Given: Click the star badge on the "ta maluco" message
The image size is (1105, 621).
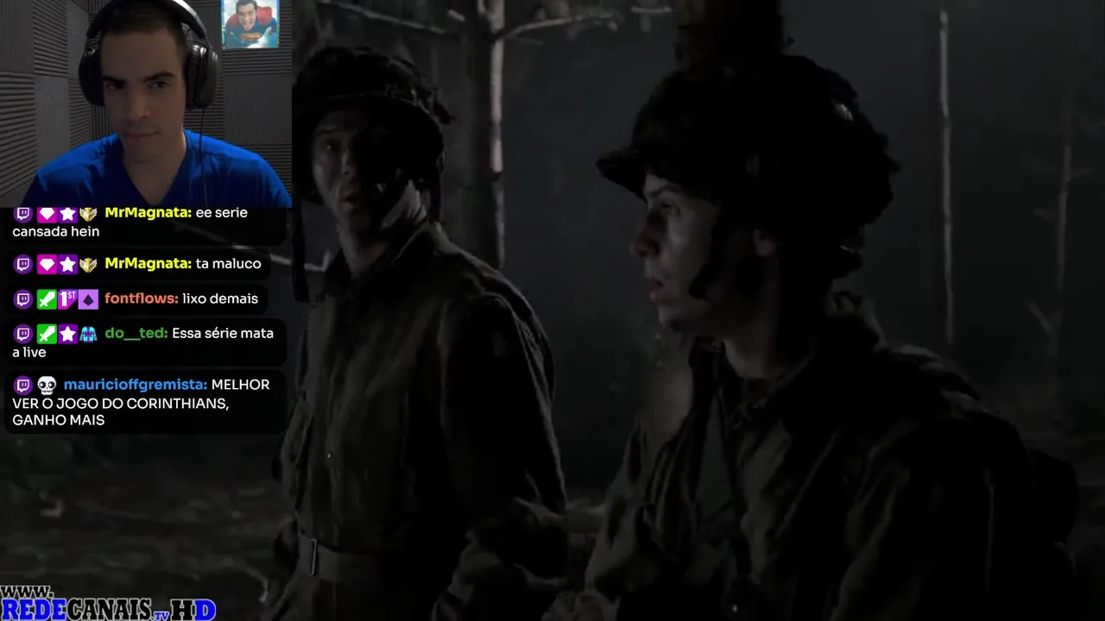Looking at the screenshot, I should point(67,264).
